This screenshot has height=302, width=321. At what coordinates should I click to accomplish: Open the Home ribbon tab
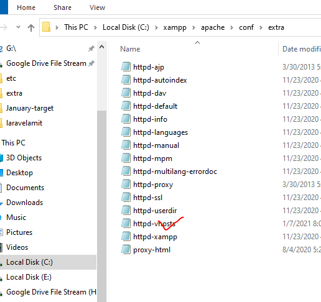click(x=26, y=7)
